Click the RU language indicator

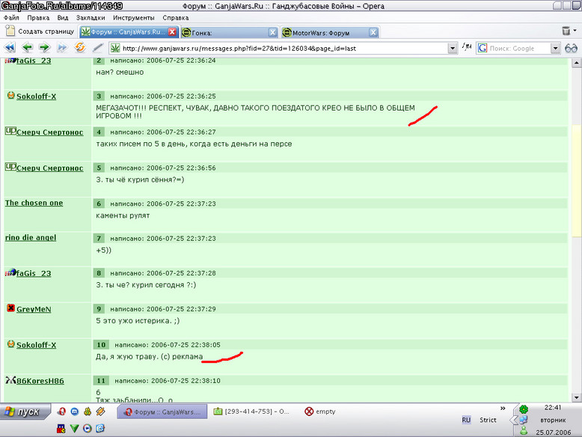tap(466, 420)
